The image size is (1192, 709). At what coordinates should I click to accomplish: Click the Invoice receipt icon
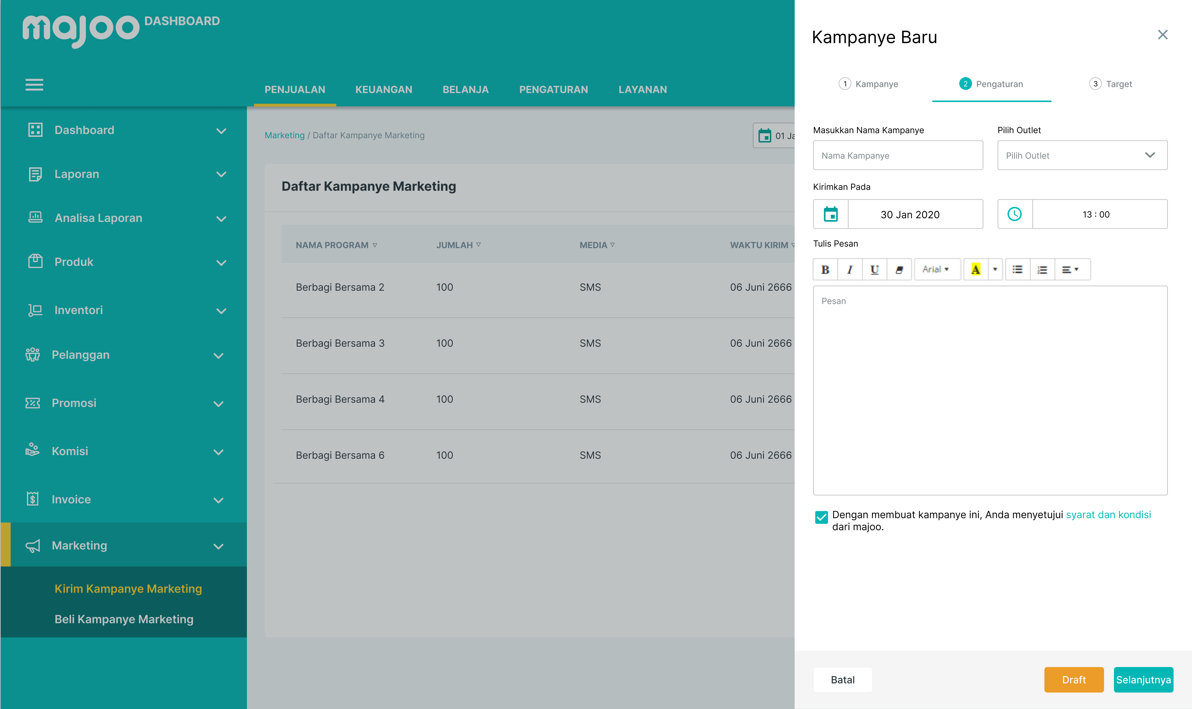pos(33,499)
